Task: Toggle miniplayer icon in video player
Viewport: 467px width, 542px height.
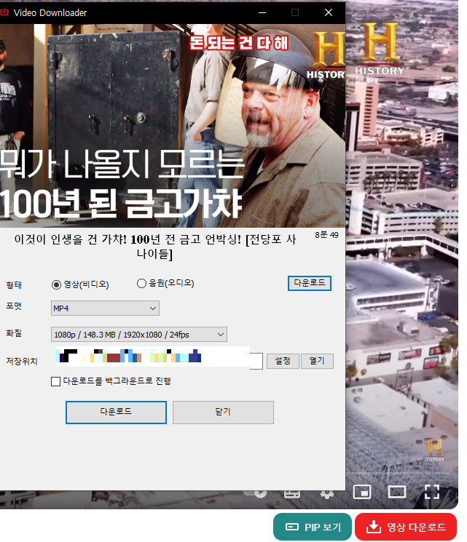Action: (362, 492)
